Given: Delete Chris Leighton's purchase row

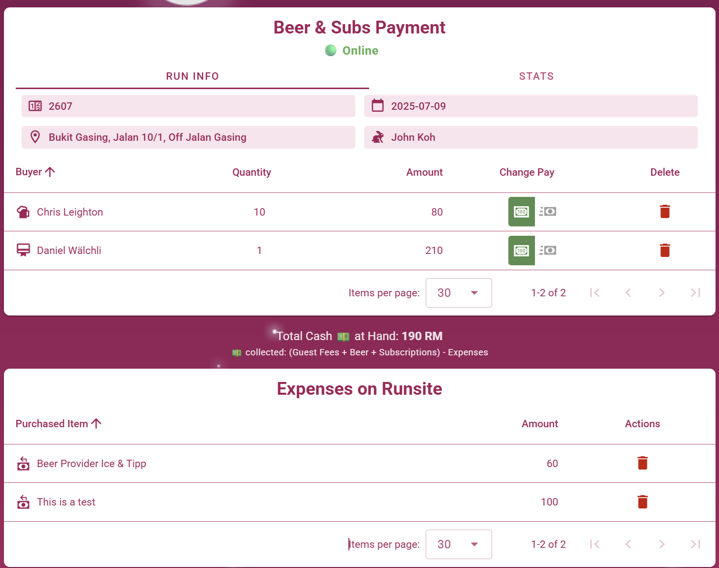Looking at the screenshot, I should point(664,212).
